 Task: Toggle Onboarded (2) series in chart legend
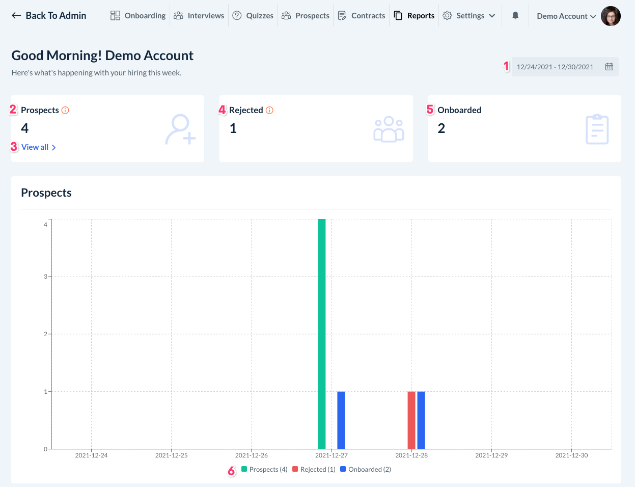[366, 469]
